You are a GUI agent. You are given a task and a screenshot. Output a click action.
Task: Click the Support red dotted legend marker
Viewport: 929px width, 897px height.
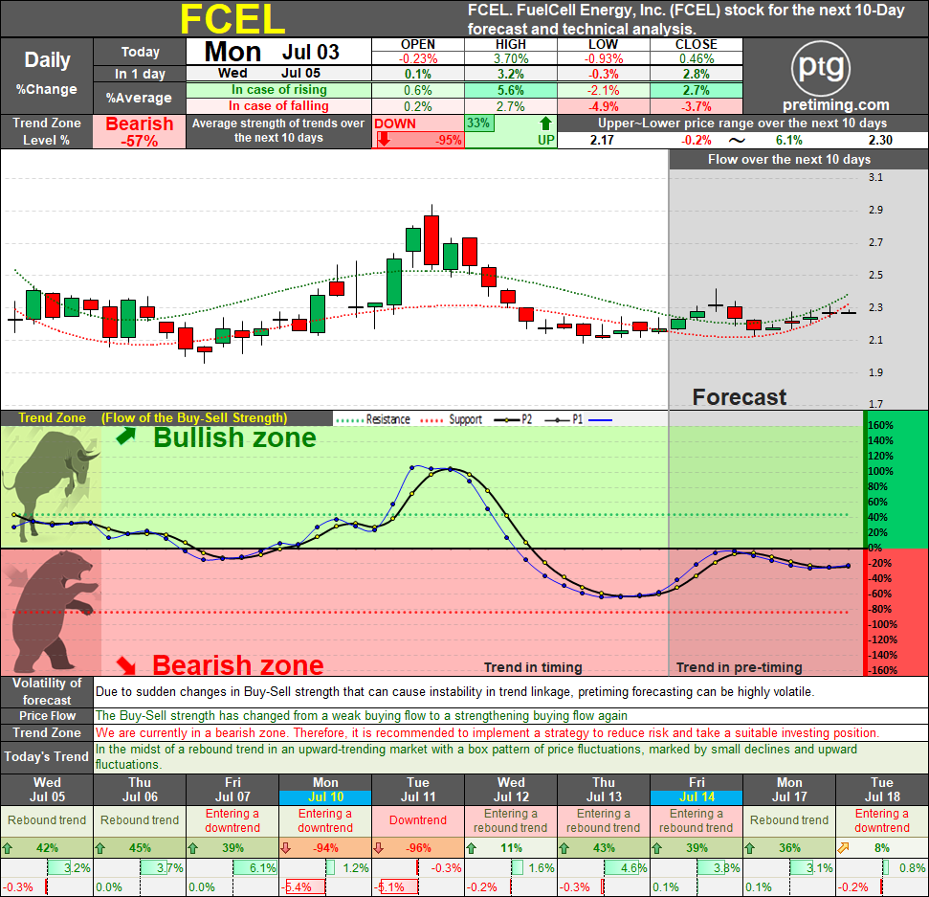[x=431, y=419]
